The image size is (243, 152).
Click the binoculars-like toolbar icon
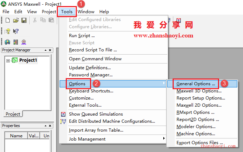point(8,42)
